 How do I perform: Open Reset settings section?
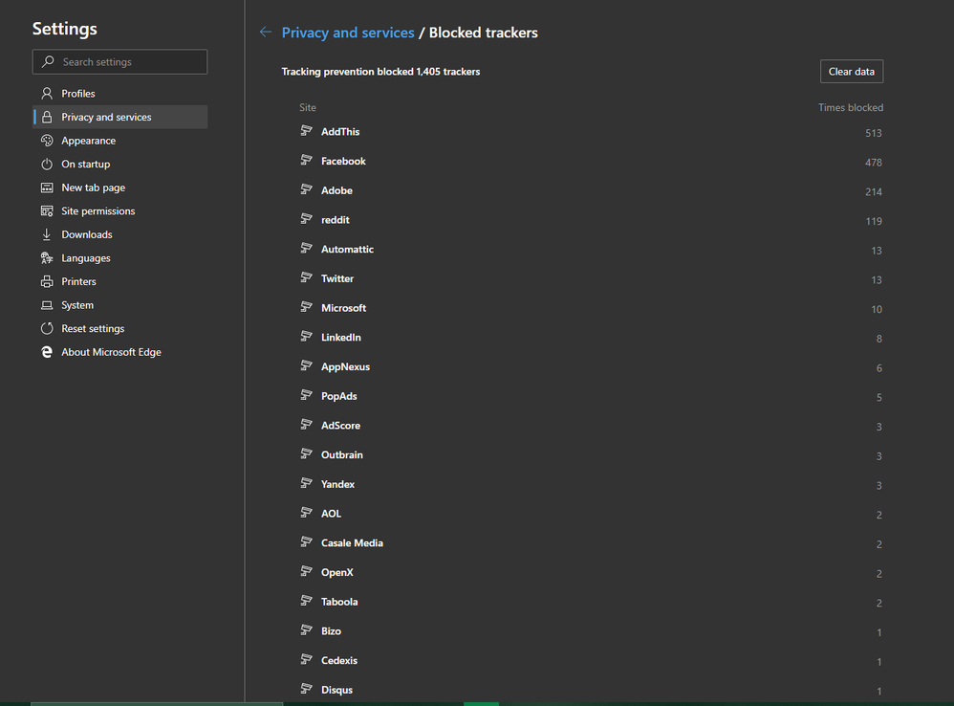click(119, 329)
